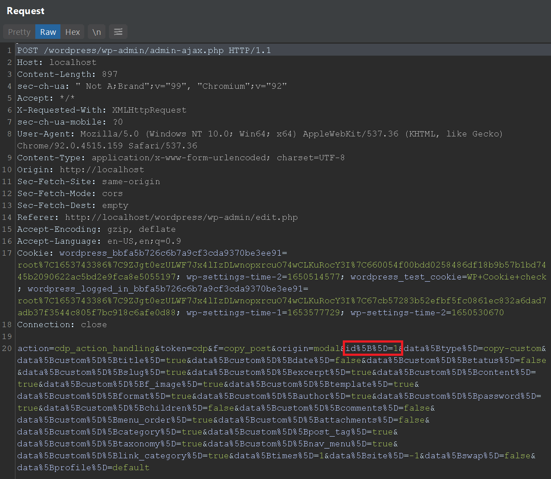This screenshot has width=551, height=479.
Task: Open the Hex view tab
Action: [x=73, y=32]
